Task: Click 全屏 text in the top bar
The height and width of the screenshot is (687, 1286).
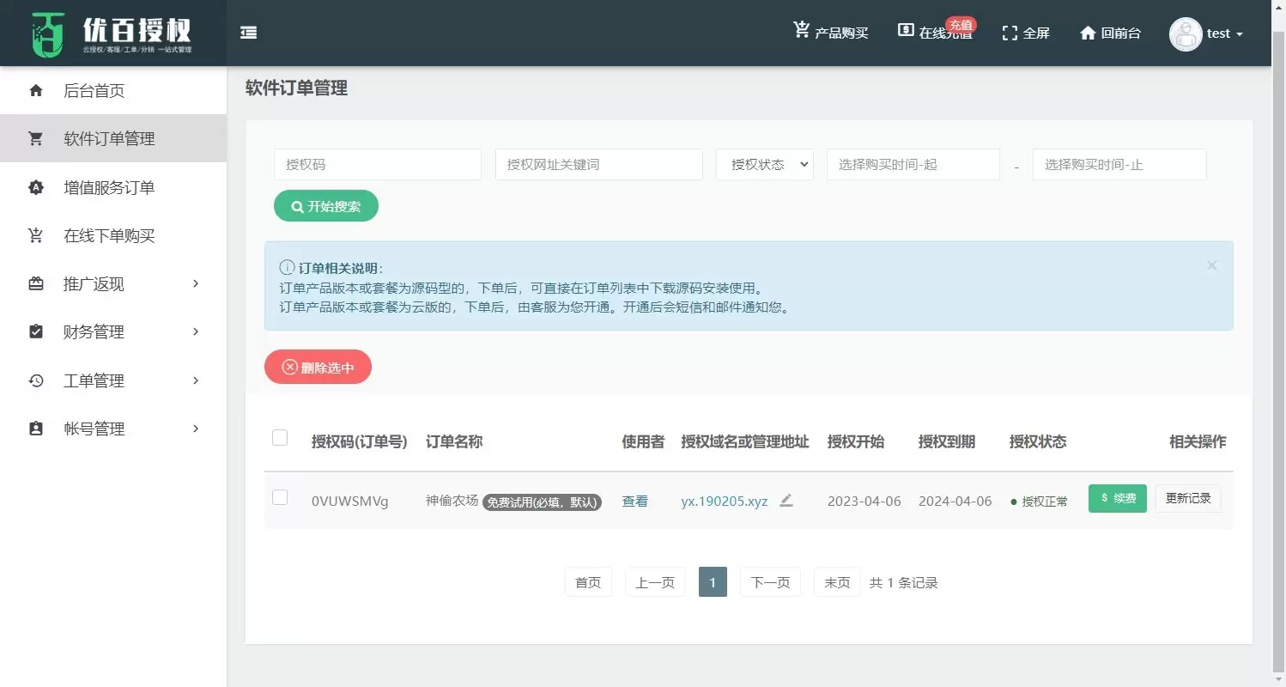Action: (x=1036, y=33)
